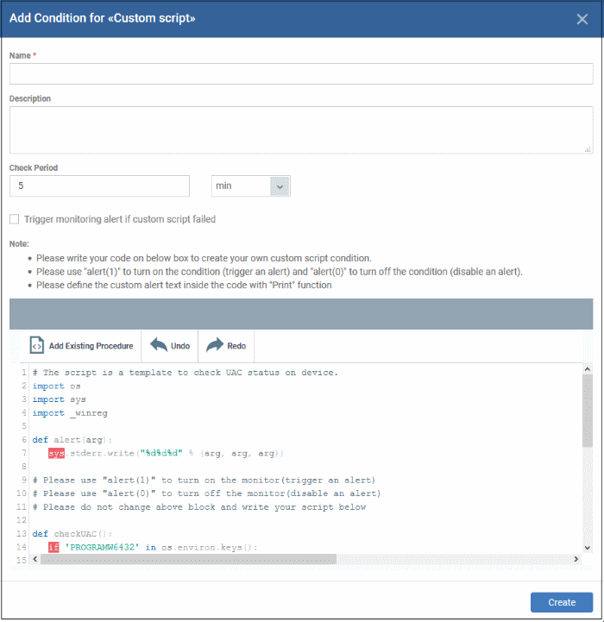Click the Check Period value field
The width and height of the screenshot is (604, 622).
point(99,186)
